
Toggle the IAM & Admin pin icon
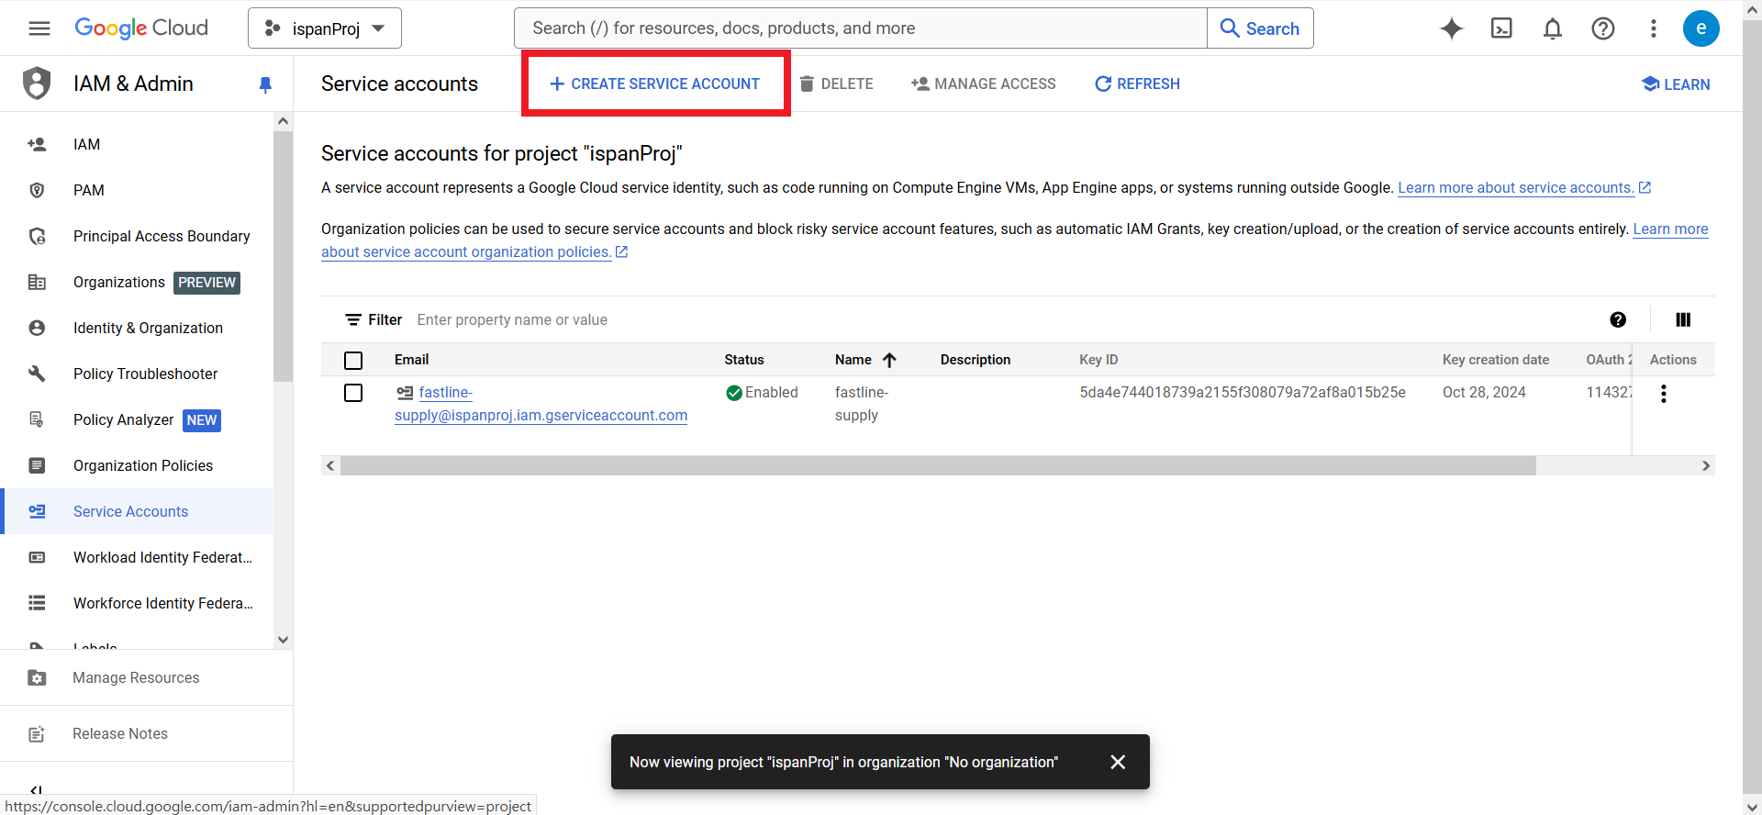[x=265, y=84]
